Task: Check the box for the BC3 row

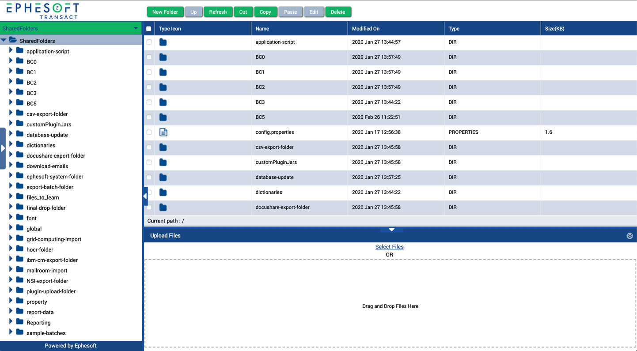Action: coord(149,102)
